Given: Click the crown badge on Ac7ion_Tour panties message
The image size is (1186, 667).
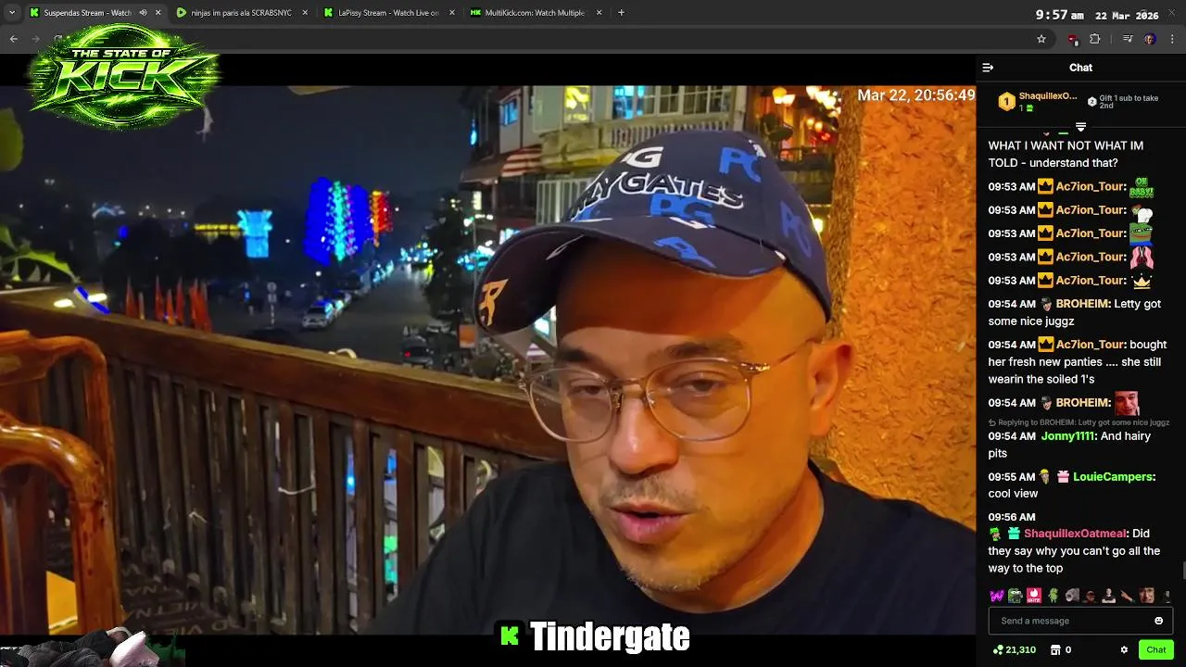Looking at the screenshot, I should [1046, 345].
